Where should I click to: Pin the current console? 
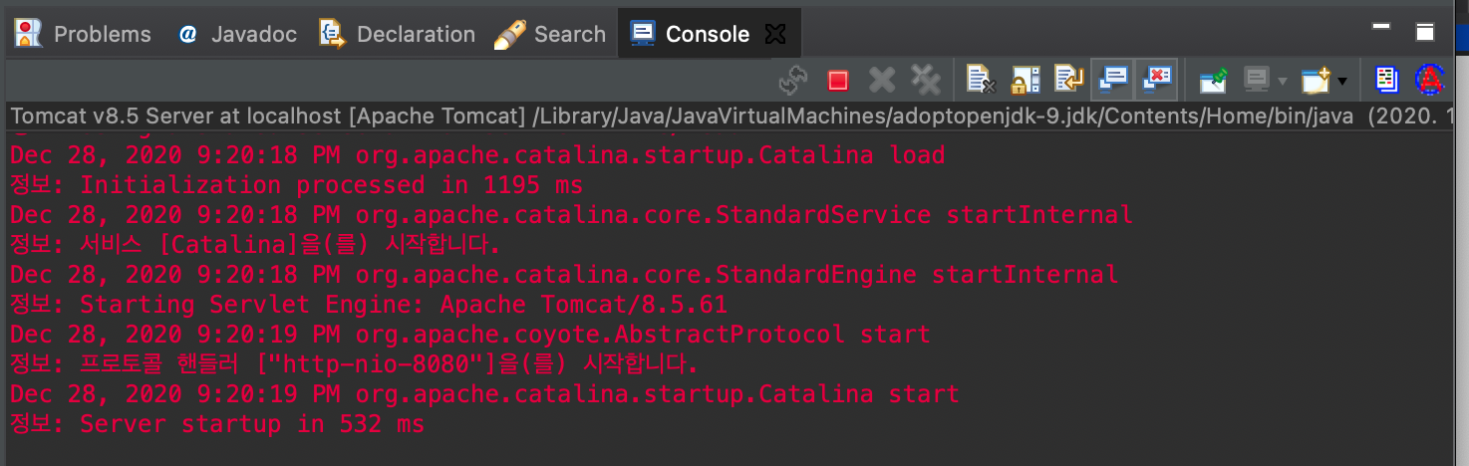point(1213,80)
